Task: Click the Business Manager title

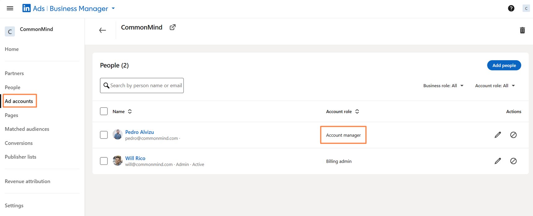Action: click(79, 8)
